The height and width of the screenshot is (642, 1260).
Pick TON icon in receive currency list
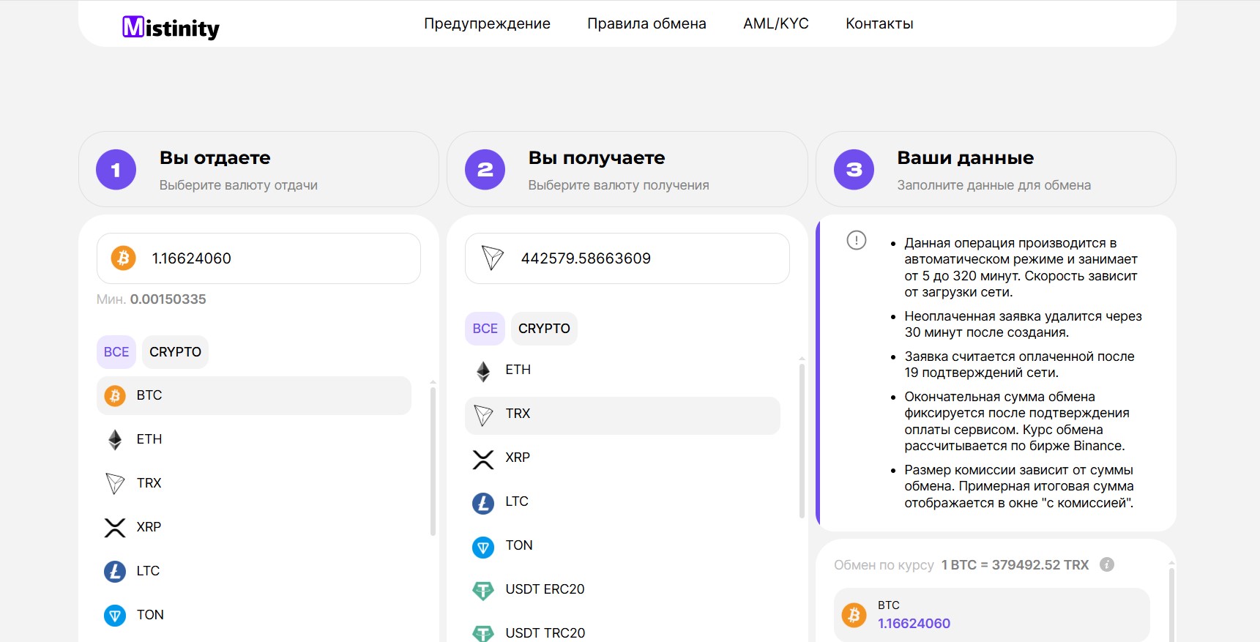[x=483, y=548]
